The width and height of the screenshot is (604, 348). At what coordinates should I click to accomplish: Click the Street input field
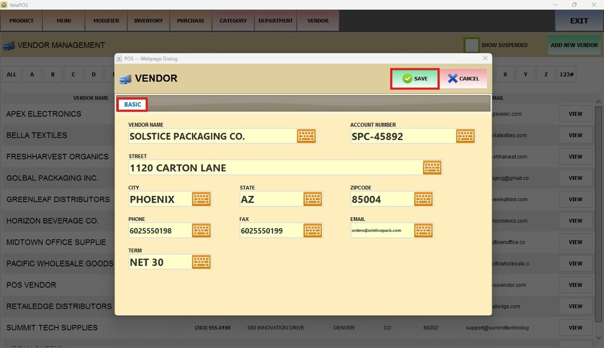275,167
